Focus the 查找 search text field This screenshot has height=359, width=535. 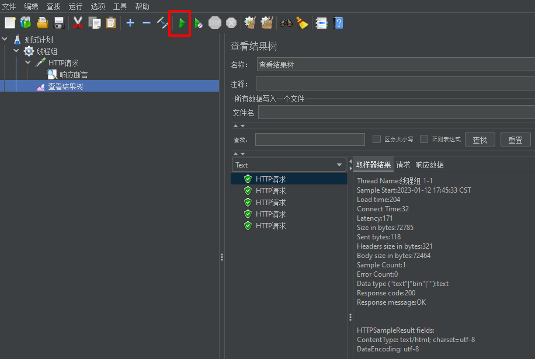pos(310,140)
